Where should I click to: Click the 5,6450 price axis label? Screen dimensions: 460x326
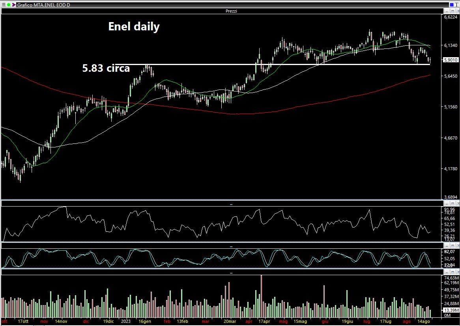(451, 76)
